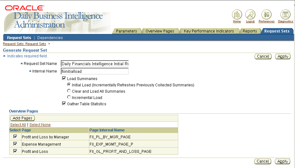Click the top Apply button
Image resolution: width=295 pixels, height=168 pixels.
283,56
